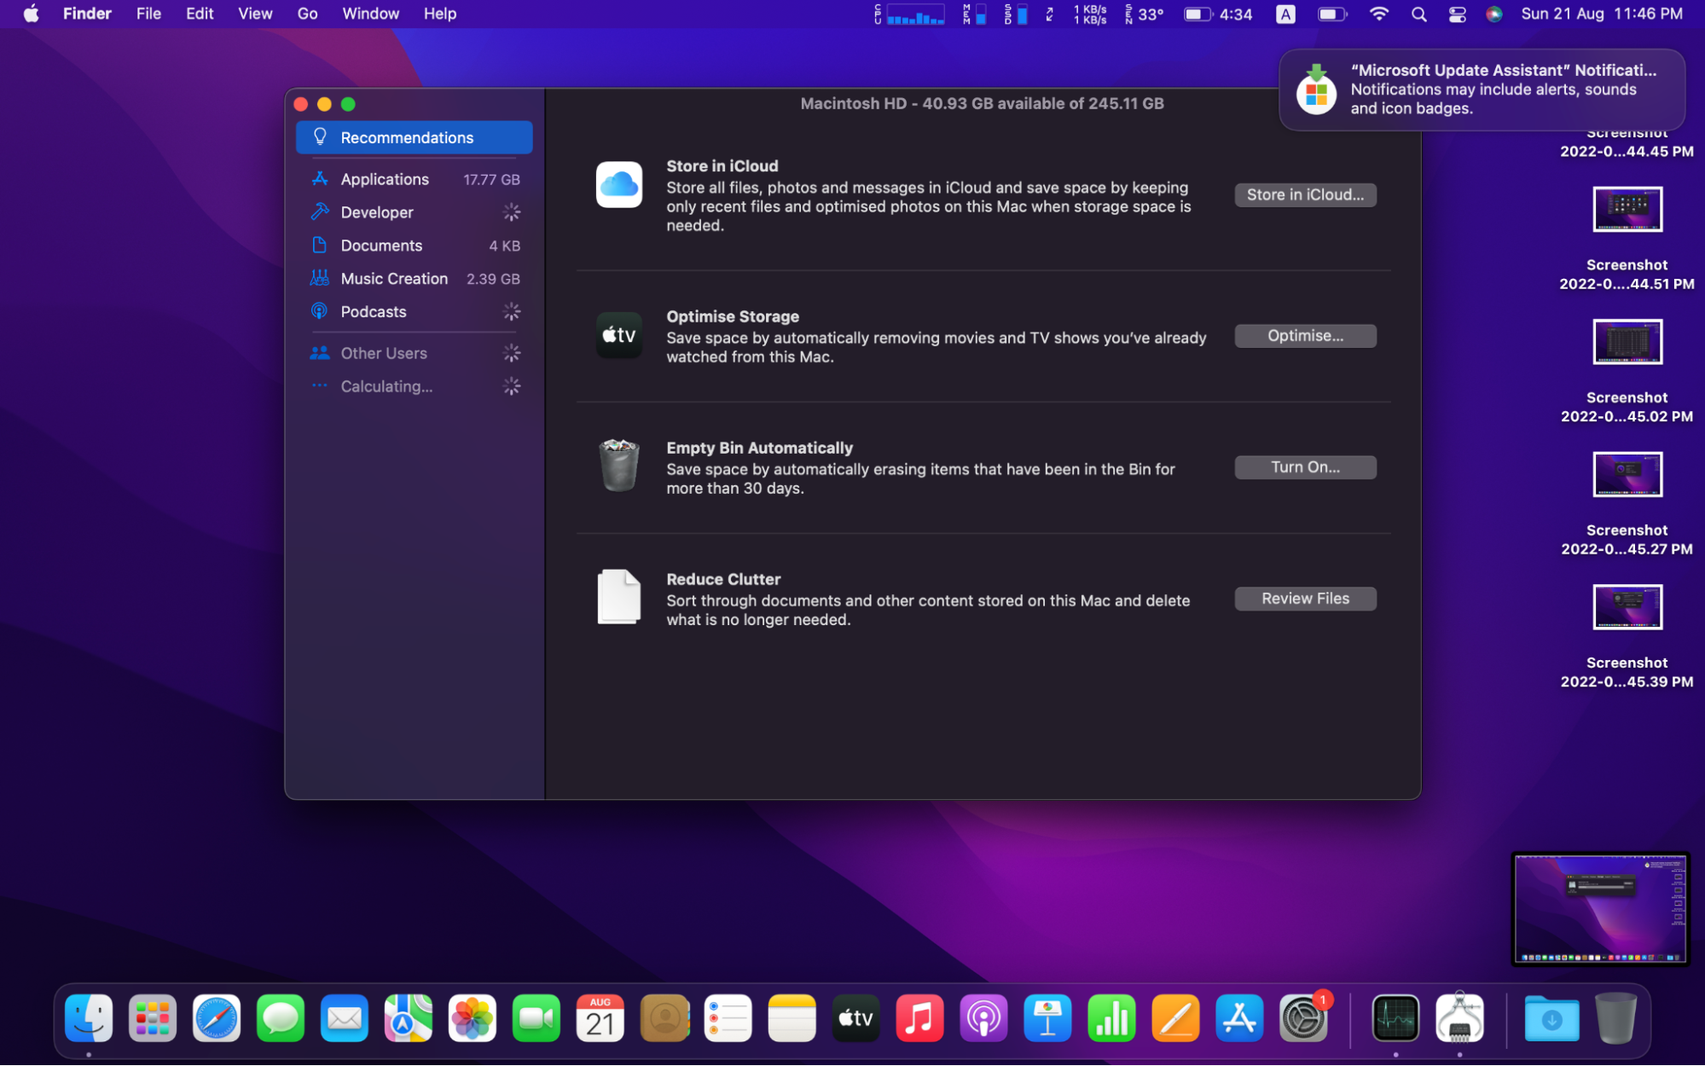Launch the Music app from the Dock
The width and height of the screenshot is (1705, 1066).
(x=919, y=1017)
